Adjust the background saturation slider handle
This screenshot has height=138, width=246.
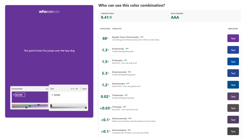tap(30, 106)
